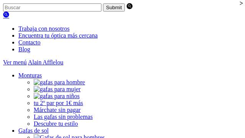
Task: Open 'Trabaja con nosotros' link
Action: tap(44, 29)
